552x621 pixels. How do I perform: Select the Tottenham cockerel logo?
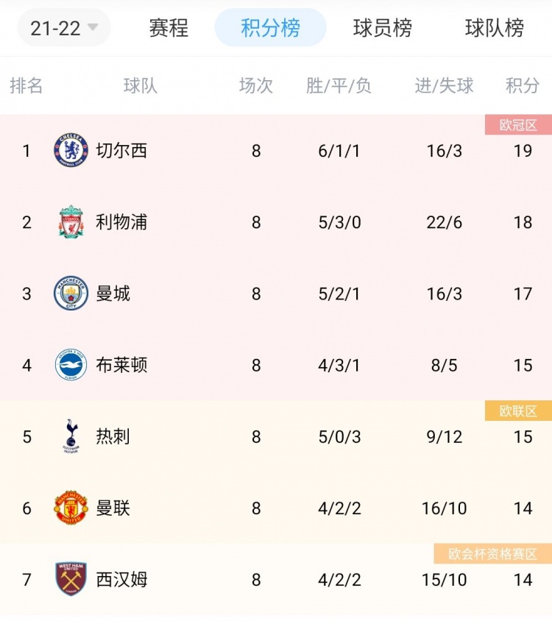click(71, 436)
